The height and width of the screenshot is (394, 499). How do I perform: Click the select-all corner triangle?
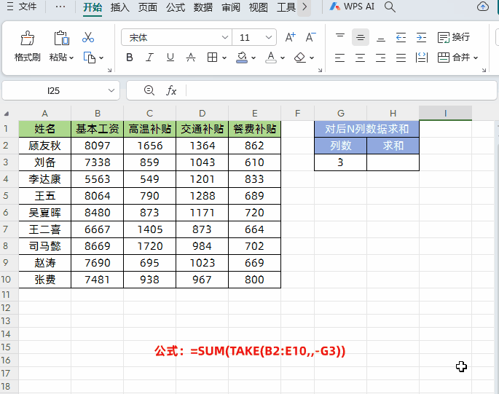[x=7, y=114]
